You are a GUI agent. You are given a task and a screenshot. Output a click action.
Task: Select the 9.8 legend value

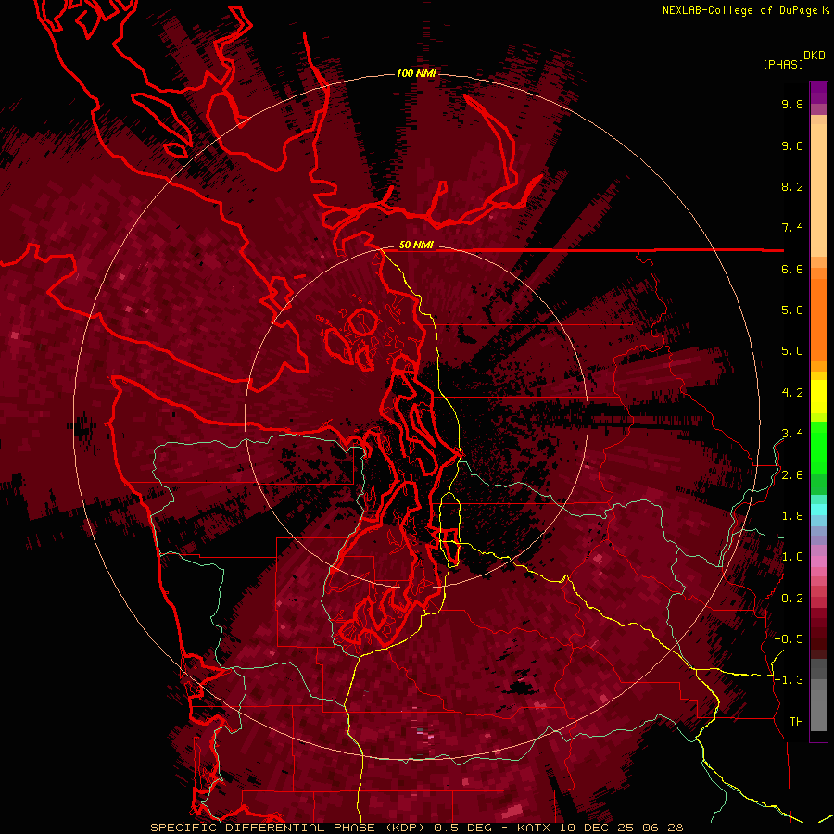(x=792, y=104)
